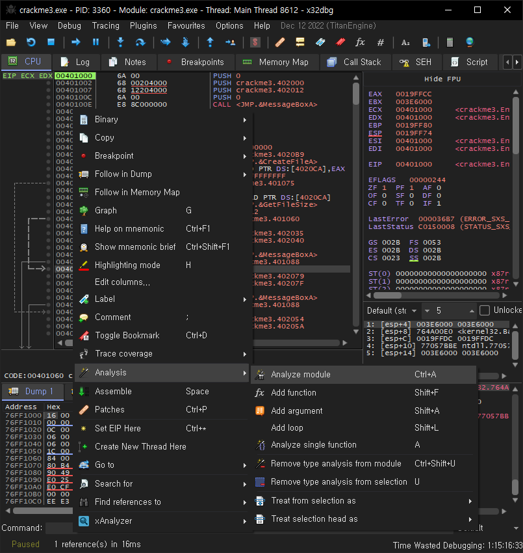
Task: Select Analyze module menu entry
Action: pyautogui.click(x=363, y=375)
